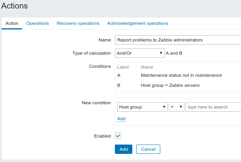This screenshot has height=162, width=241.
Task: Click the Actions page heading
Action: 14,6
